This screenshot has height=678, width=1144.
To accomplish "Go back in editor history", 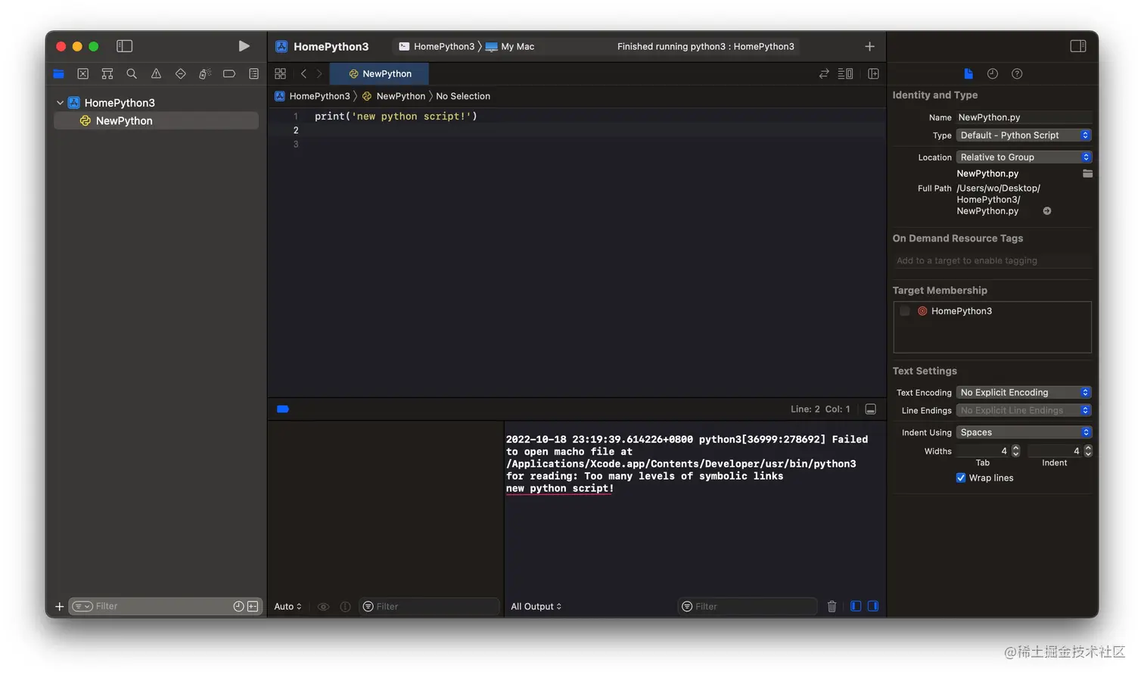I will click(x=303, y=73).
